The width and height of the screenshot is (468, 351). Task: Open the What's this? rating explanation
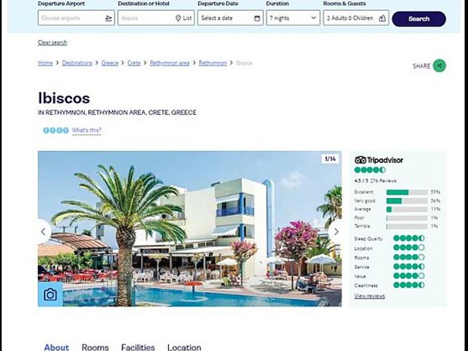(x=86, y=130)
